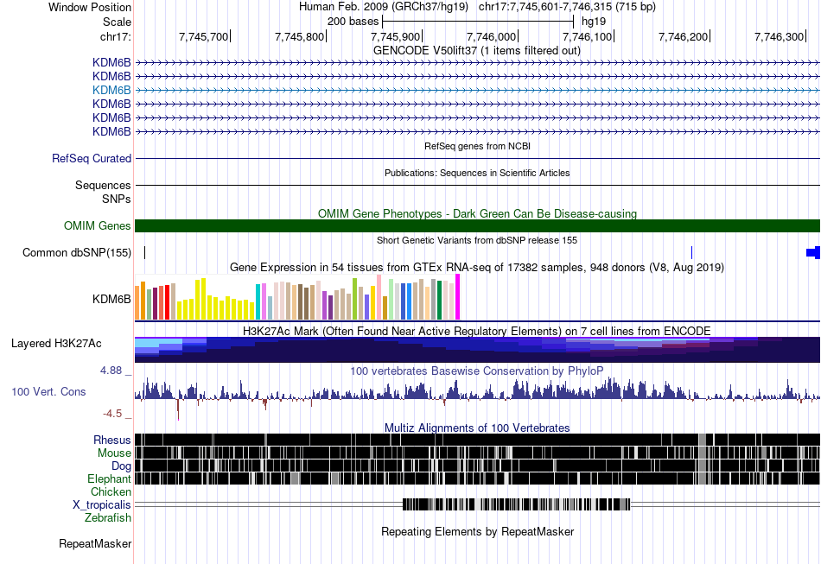This screenshot has width=821, height=564.
Task: Select the Zebrafish alignment label
Action: tap(108, 517)
